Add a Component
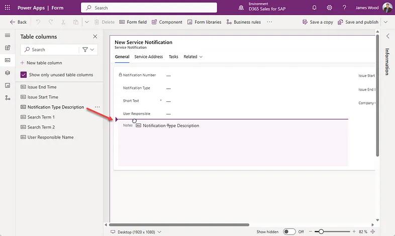Screen dimensions: 395x236 click(167, 22)
